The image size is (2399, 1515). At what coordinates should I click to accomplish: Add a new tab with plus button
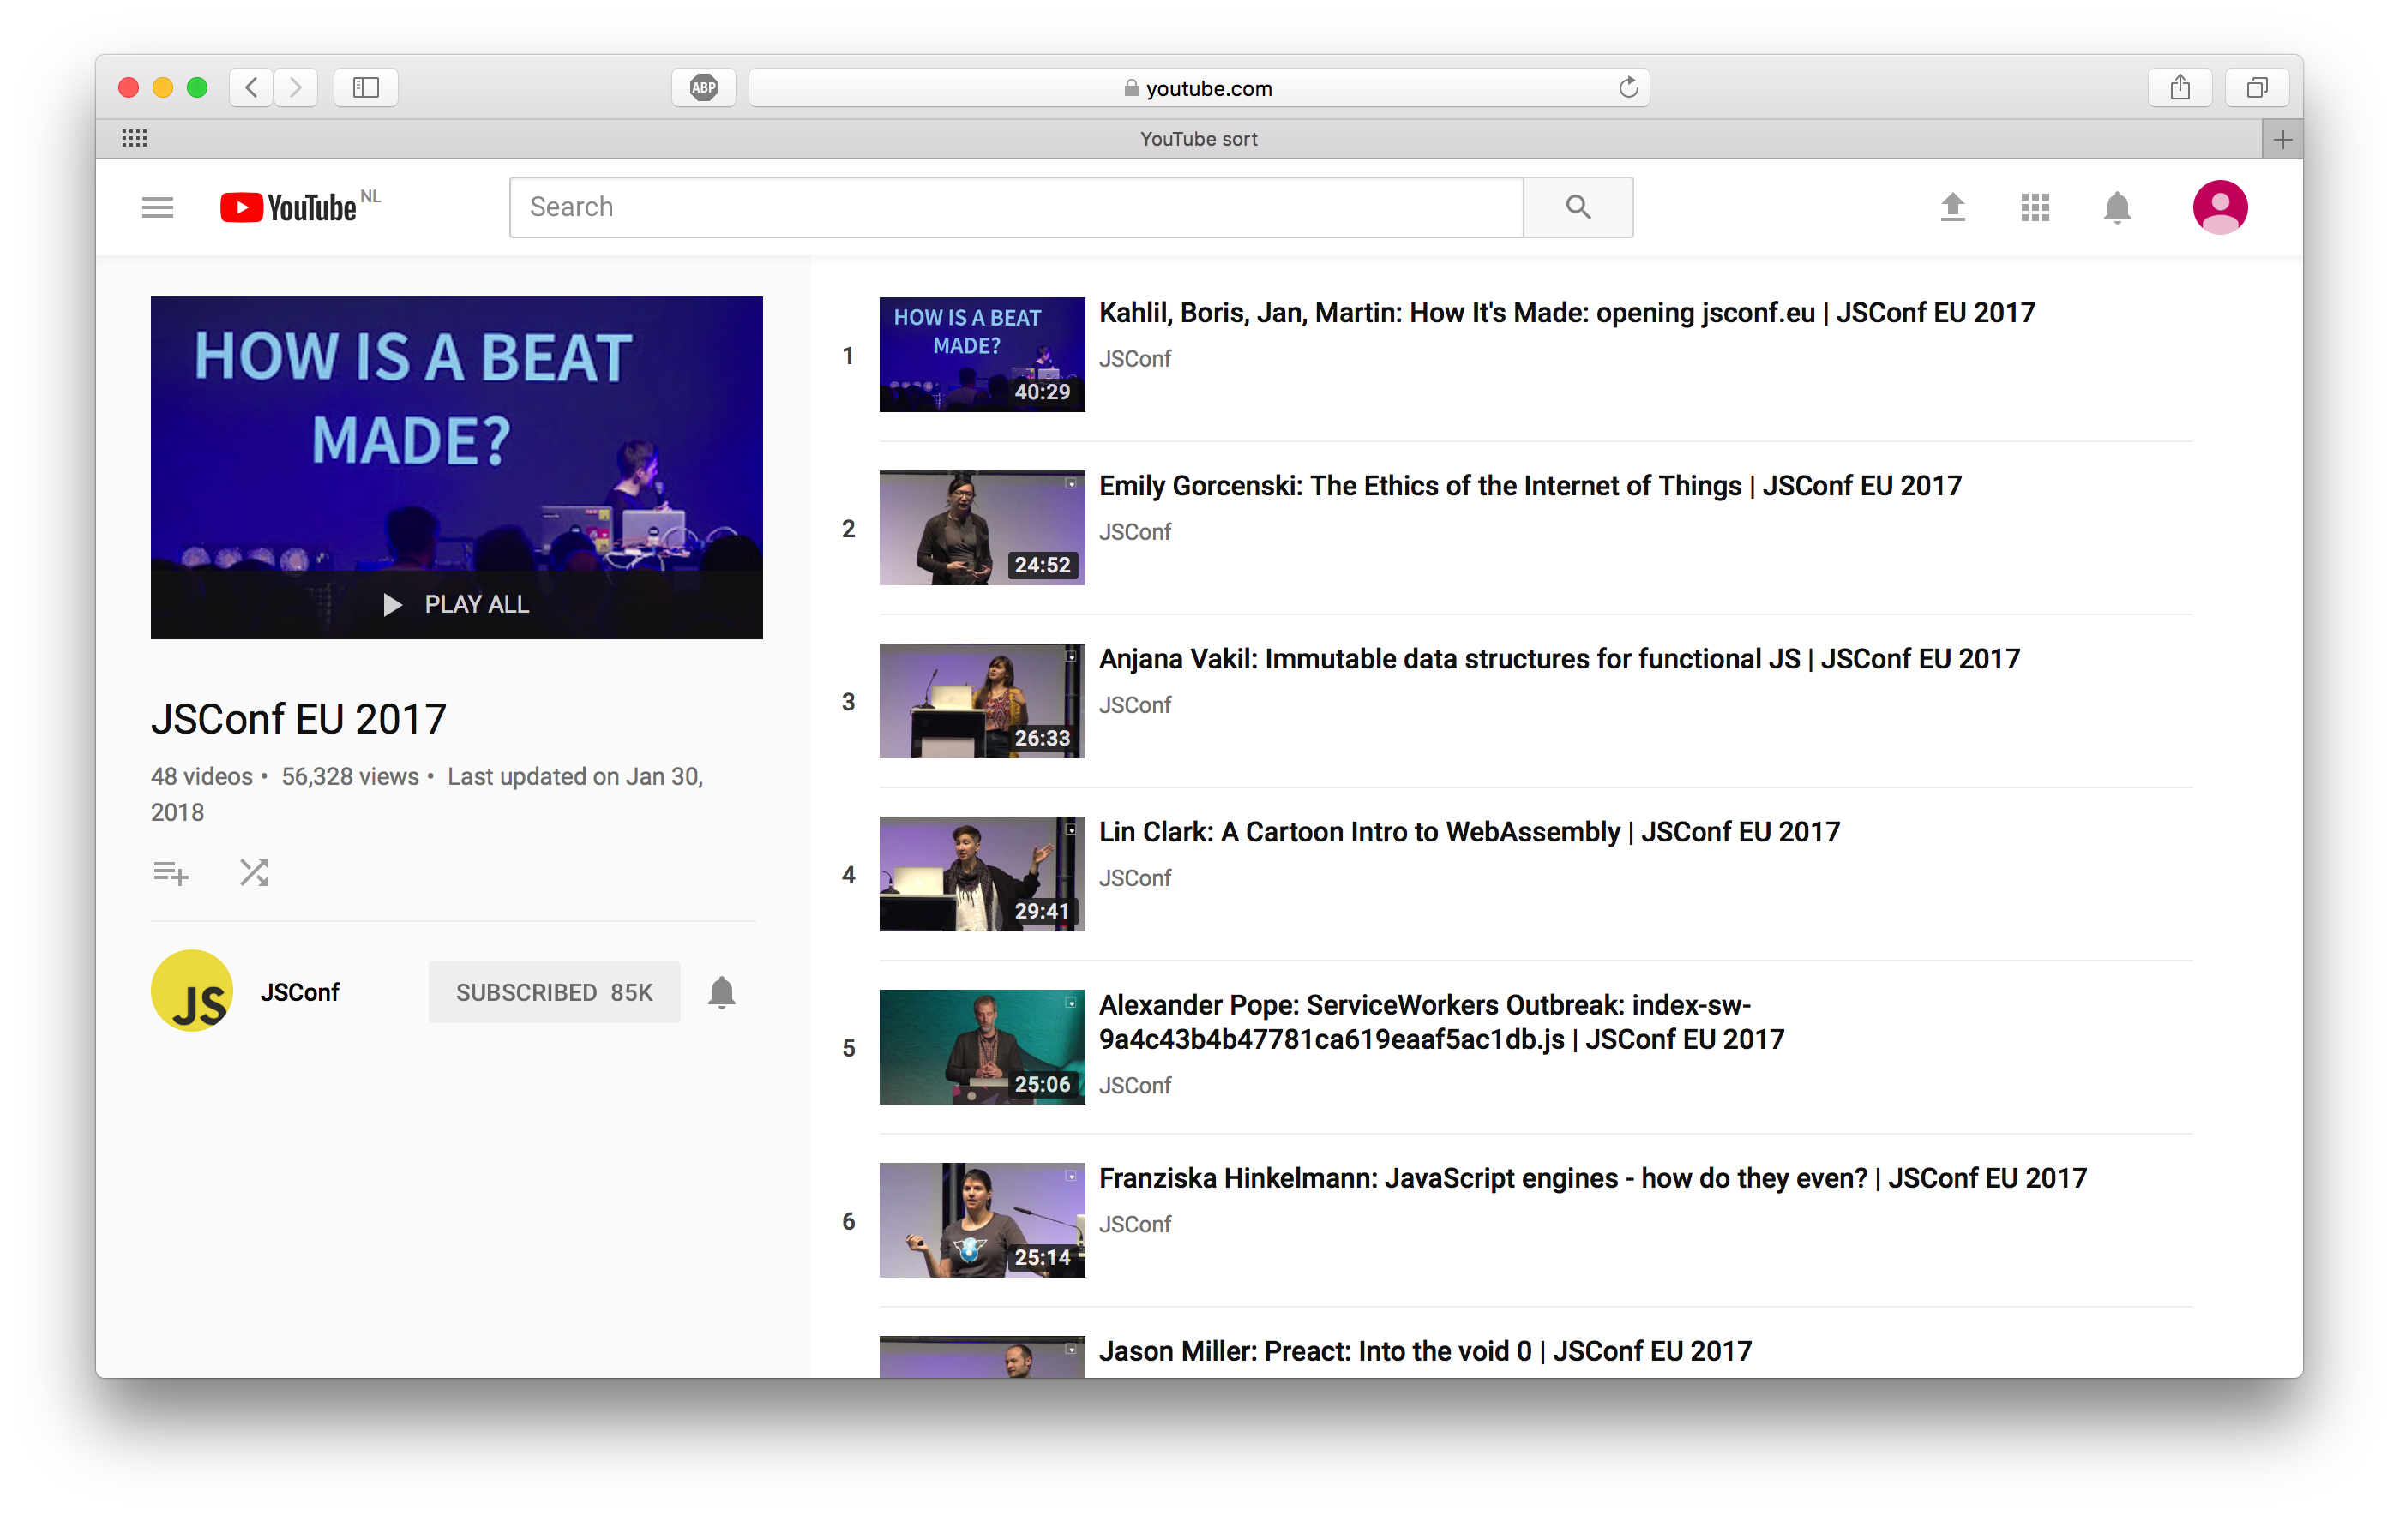tap(2282, 140)
